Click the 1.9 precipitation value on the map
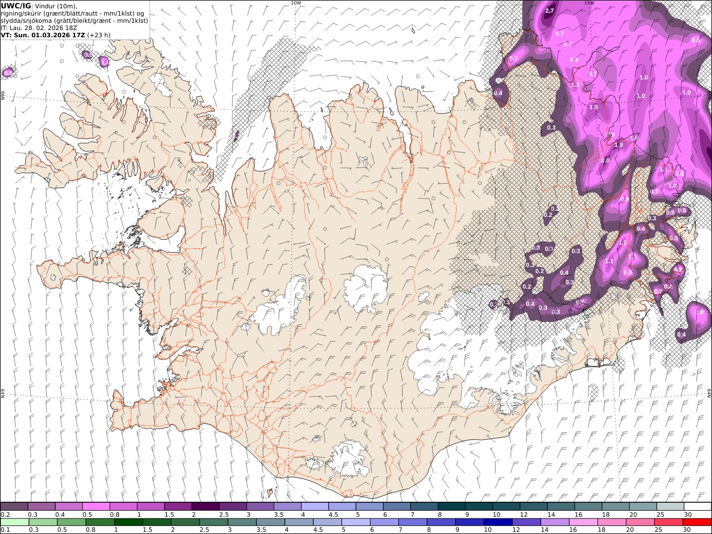This screenshot has height=534, width=712. pyautogui.click(x=619, y=145)
